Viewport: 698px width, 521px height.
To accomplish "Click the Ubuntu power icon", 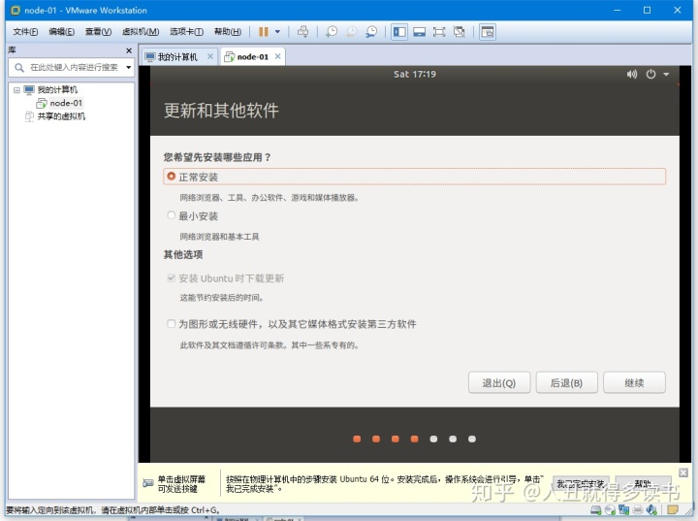I will click(650, 74).
